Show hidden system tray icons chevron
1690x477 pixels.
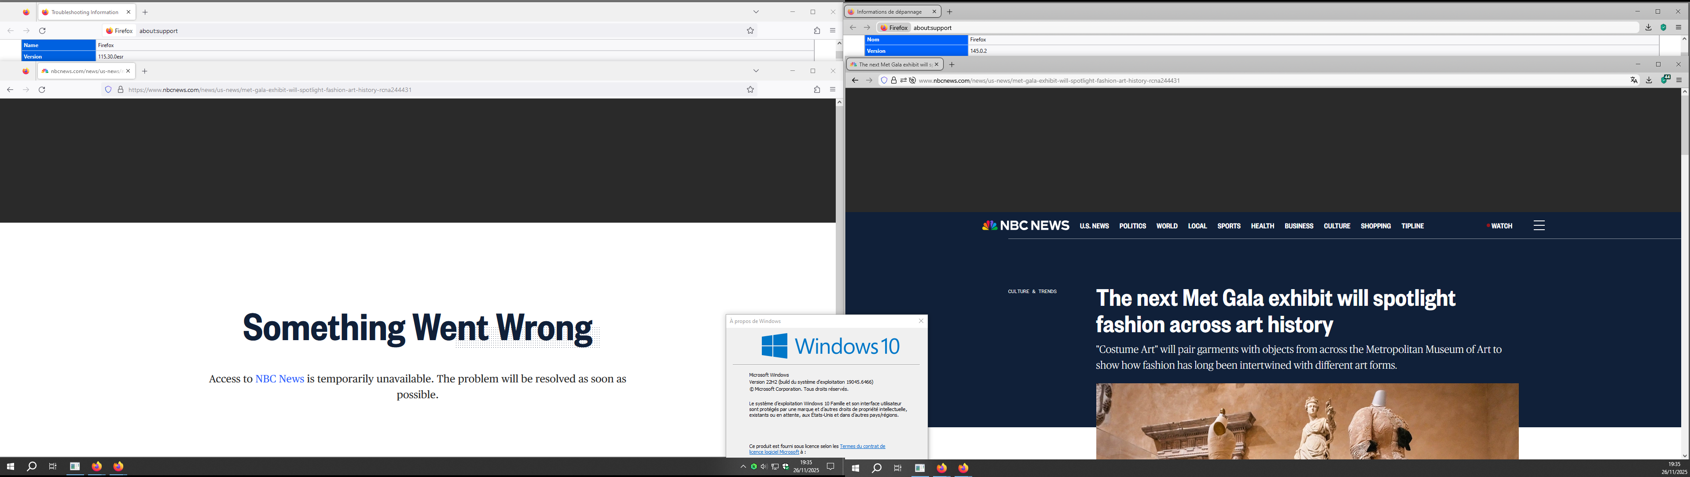(x=742, y=466)
